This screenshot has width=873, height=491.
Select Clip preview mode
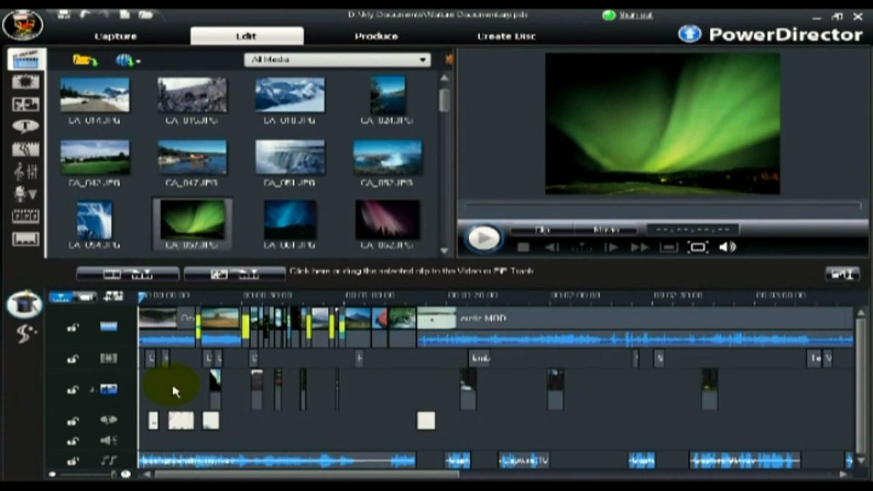[543, 230]
